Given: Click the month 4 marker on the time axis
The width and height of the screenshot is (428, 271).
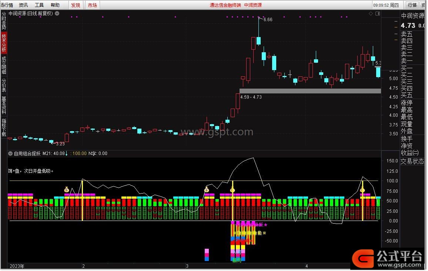Looking at the screenshot, I should [x=307, y=266].
